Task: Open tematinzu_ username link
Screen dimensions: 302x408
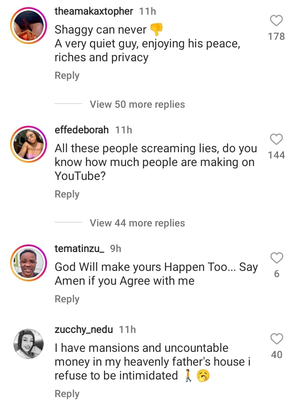Action: point(80,249)
